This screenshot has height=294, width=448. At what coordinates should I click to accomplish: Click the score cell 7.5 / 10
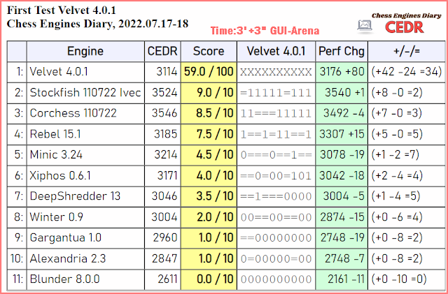(x=209, y=134)
